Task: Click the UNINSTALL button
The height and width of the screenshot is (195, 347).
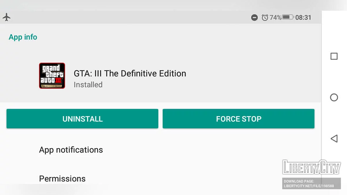Action: (x=82, y=119)
